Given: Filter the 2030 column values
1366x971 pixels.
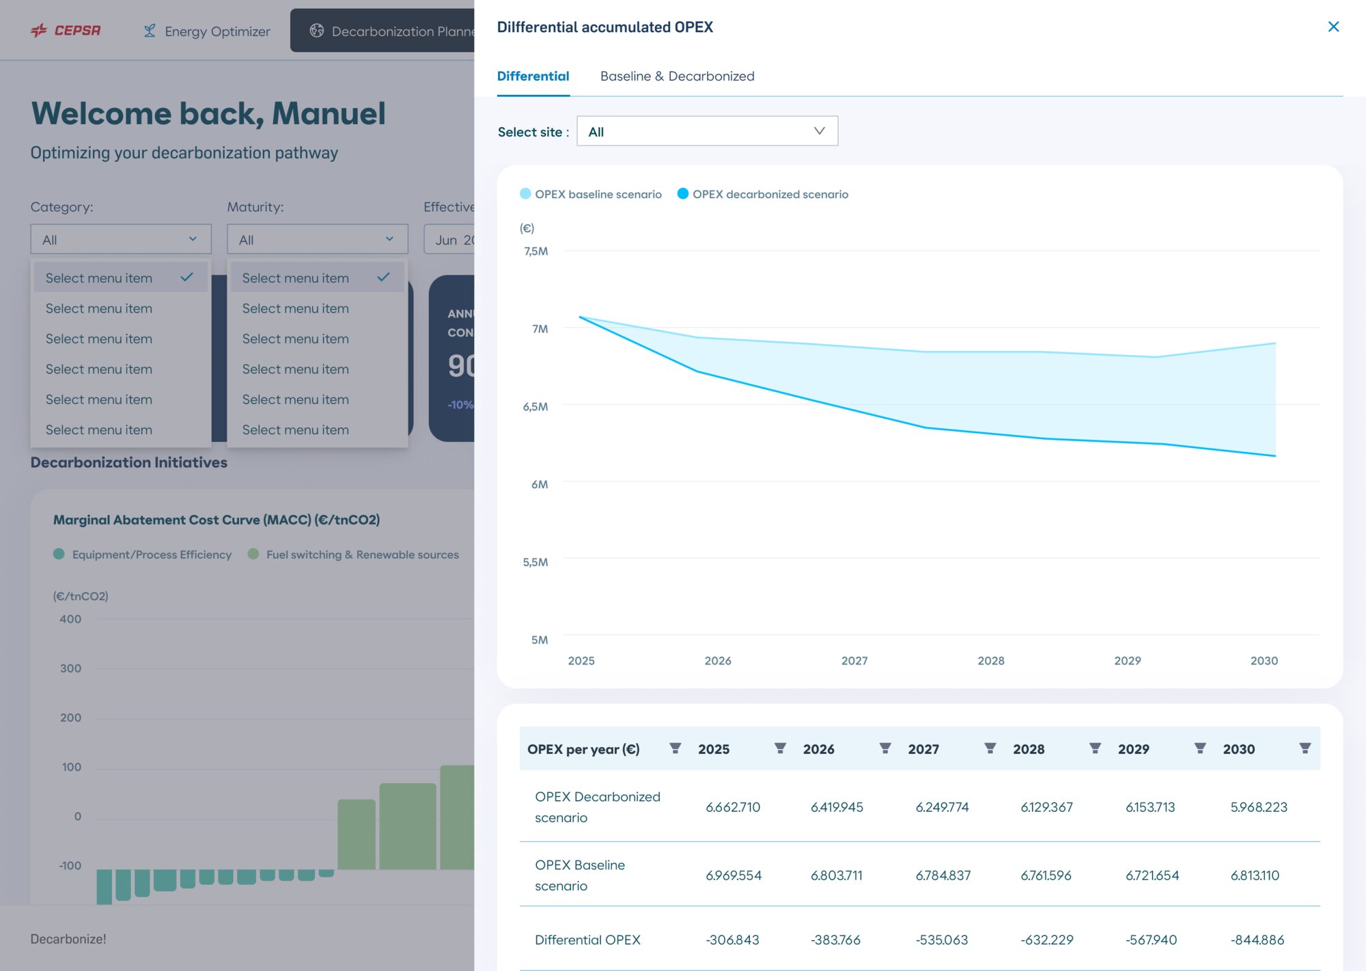Looking at the screenshot, I should pos(1305,748).
